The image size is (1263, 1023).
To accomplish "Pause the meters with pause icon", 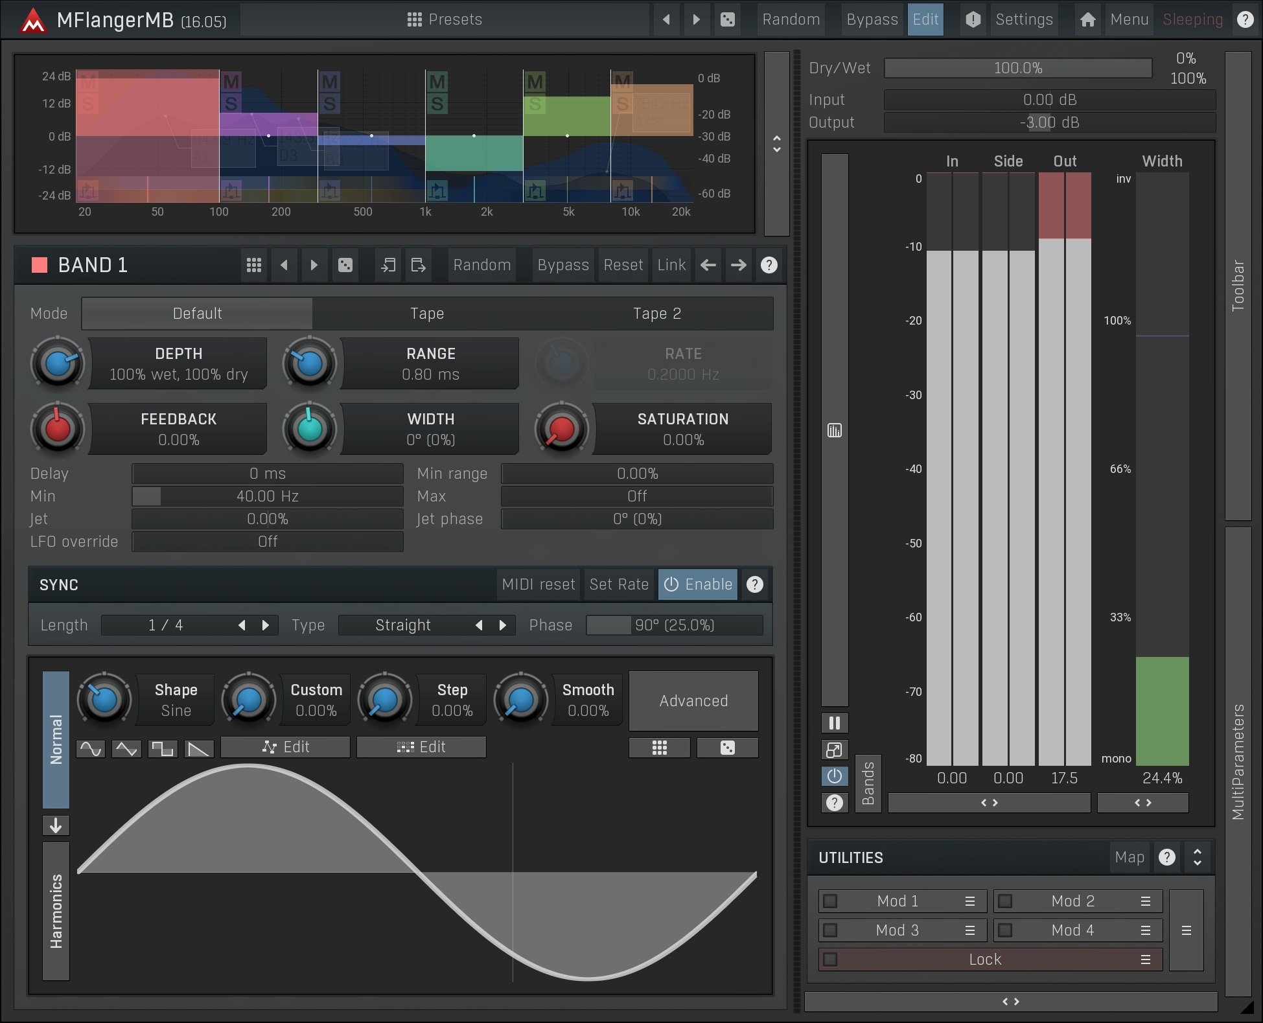I will point(835,723).
